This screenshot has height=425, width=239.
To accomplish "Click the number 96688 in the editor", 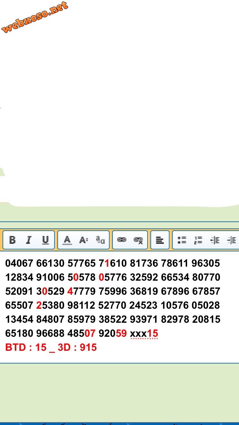I will pos(50,333).
